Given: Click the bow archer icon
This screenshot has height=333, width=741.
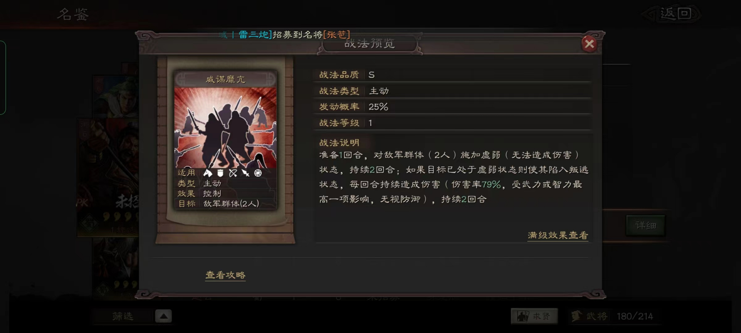Looking at the screenshot, I should point(233,173).
